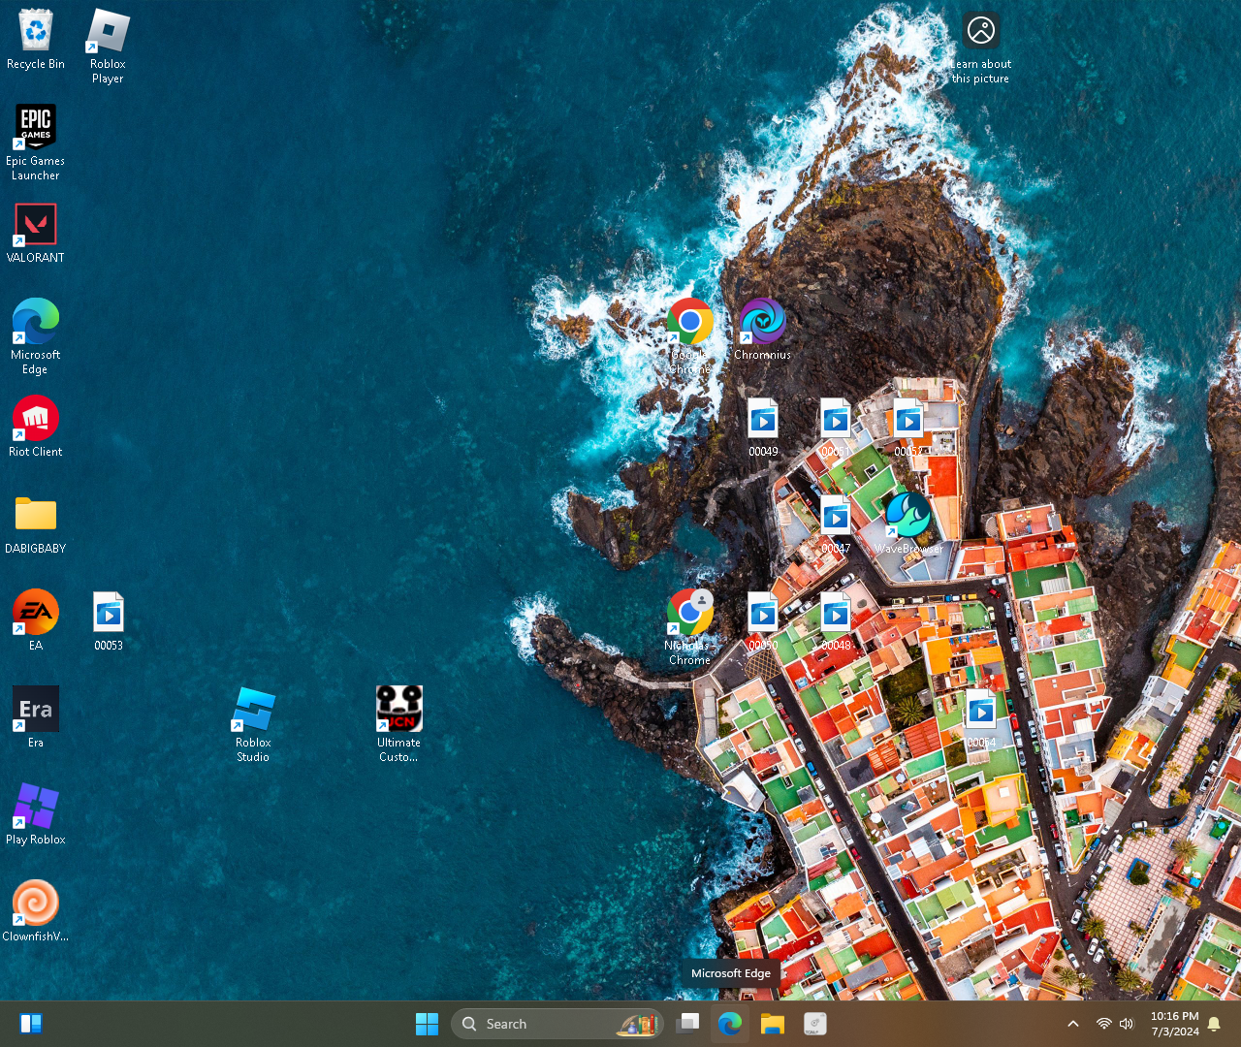1241x1047 pixels.
Task: Select the Roblox Studio shortcut
Action: click(x=253, y=724)
